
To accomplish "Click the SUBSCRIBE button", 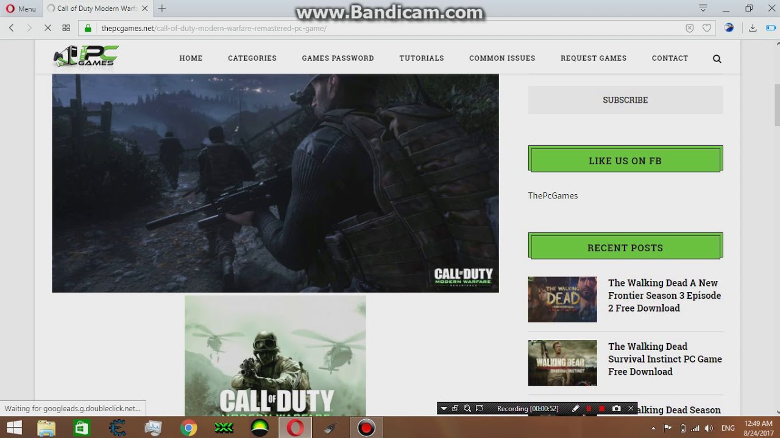I will click(625, 100).
